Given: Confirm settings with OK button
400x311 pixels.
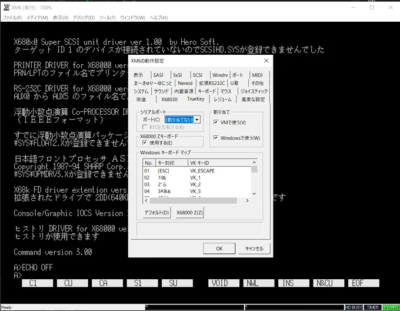Looking at the screenshot, I should (x=219, y=249).
